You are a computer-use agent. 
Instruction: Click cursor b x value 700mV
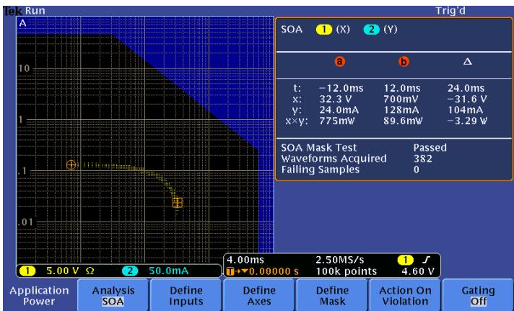click(402, 100)
